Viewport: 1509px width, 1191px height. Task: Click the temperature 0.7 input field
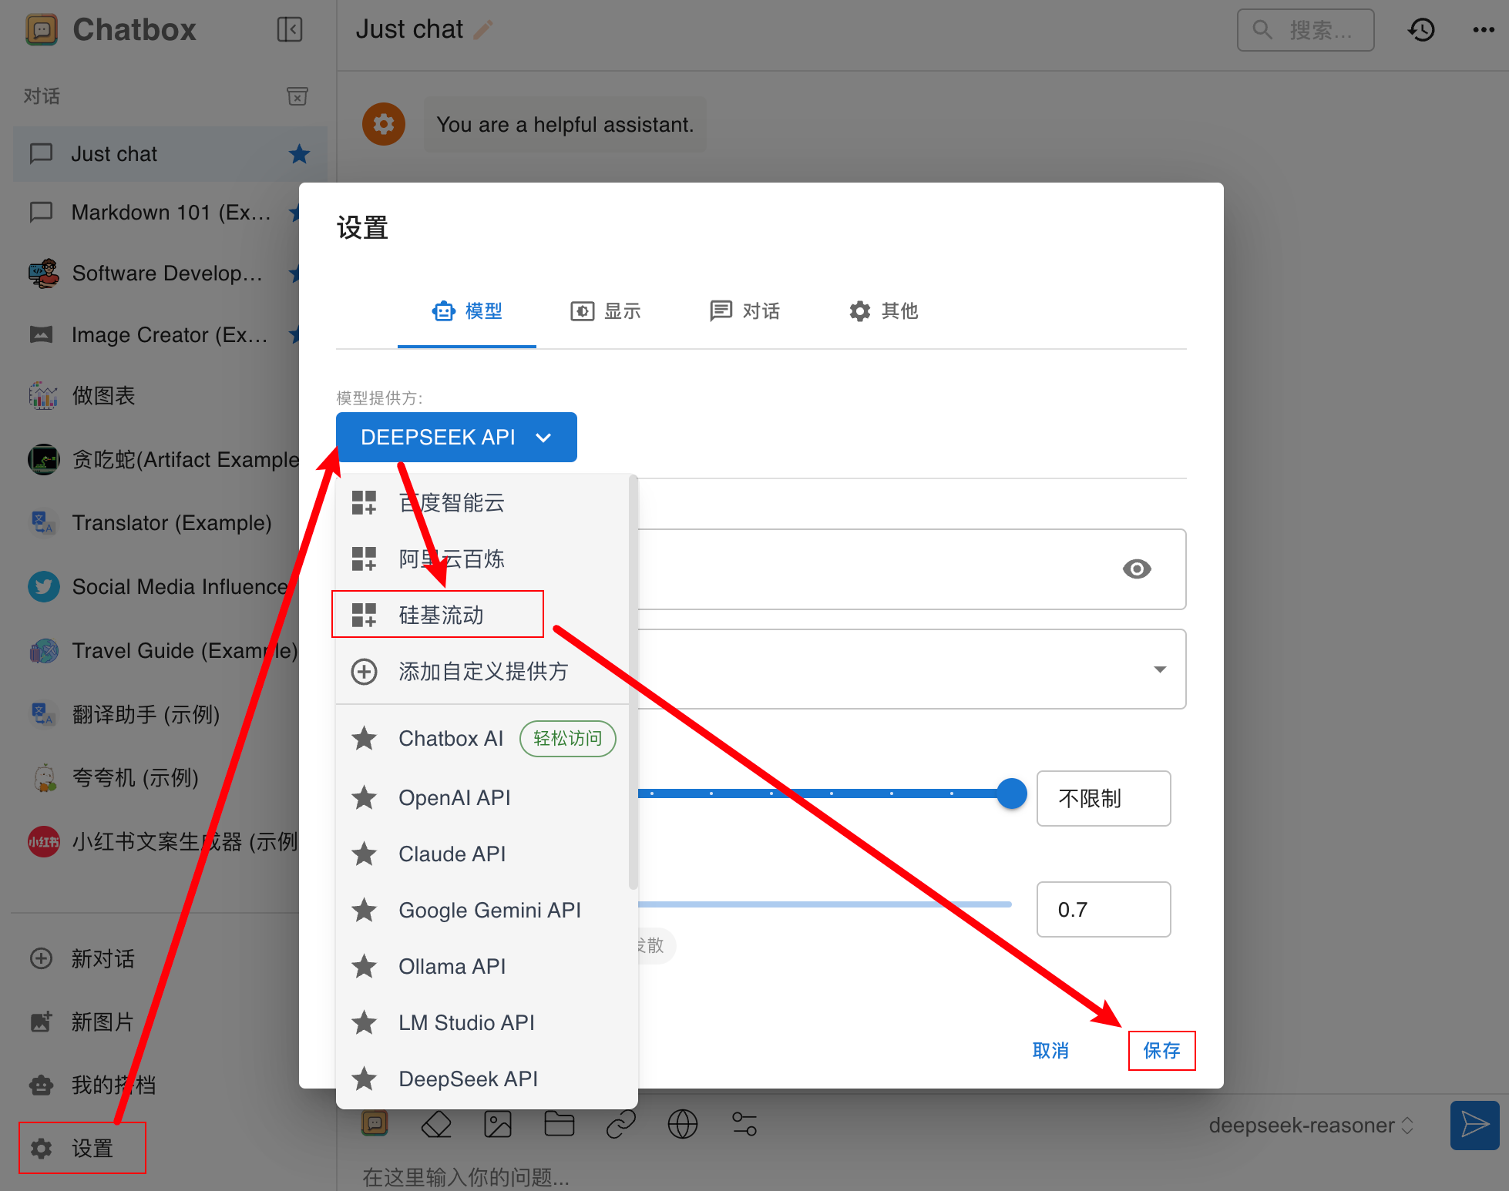pyautogui.click(x=1103, y=910)
